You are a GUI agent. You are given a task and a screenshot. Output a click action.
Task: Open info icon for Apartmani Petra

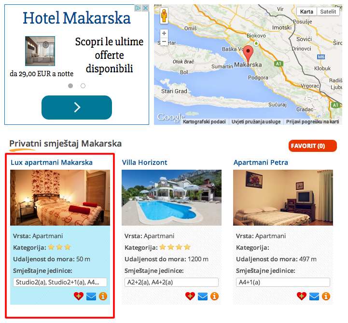tap(326, 296)
